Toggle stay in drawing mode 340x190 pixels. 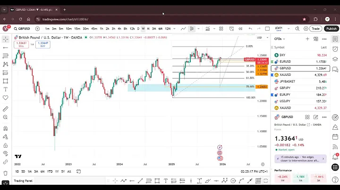point(5,137)
